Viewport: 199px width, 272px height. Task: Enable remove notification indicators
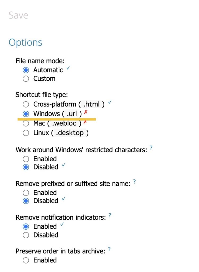tap(26, 226)
